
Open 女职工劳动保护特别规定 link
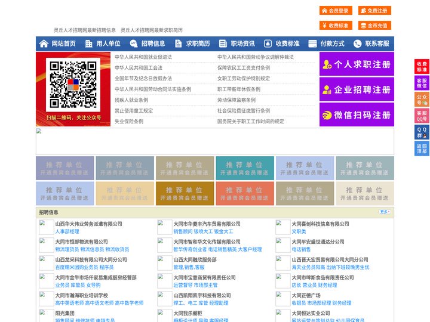click(x=244, y=79)
